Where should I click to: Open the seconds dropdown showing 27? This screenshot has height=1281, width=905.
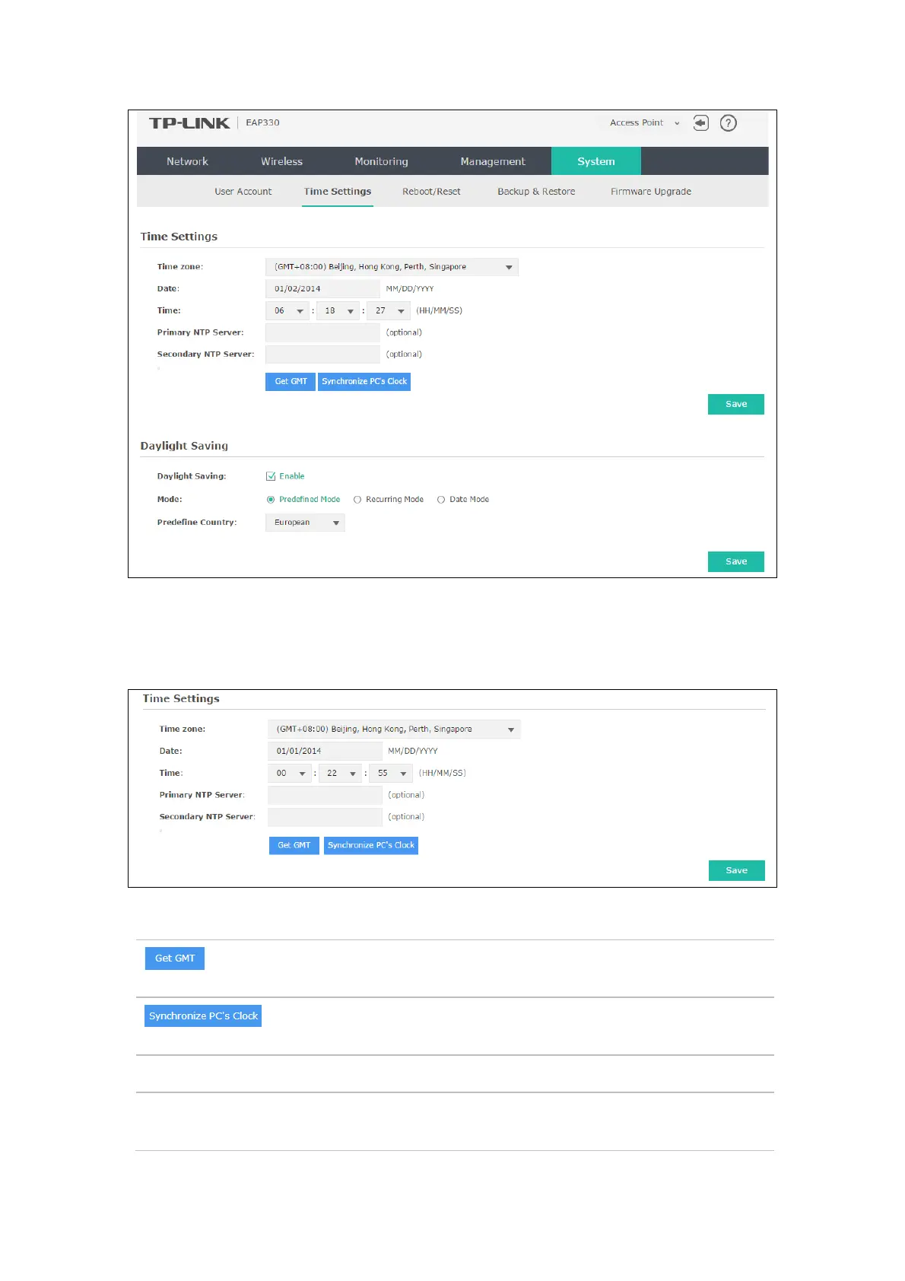389,311
